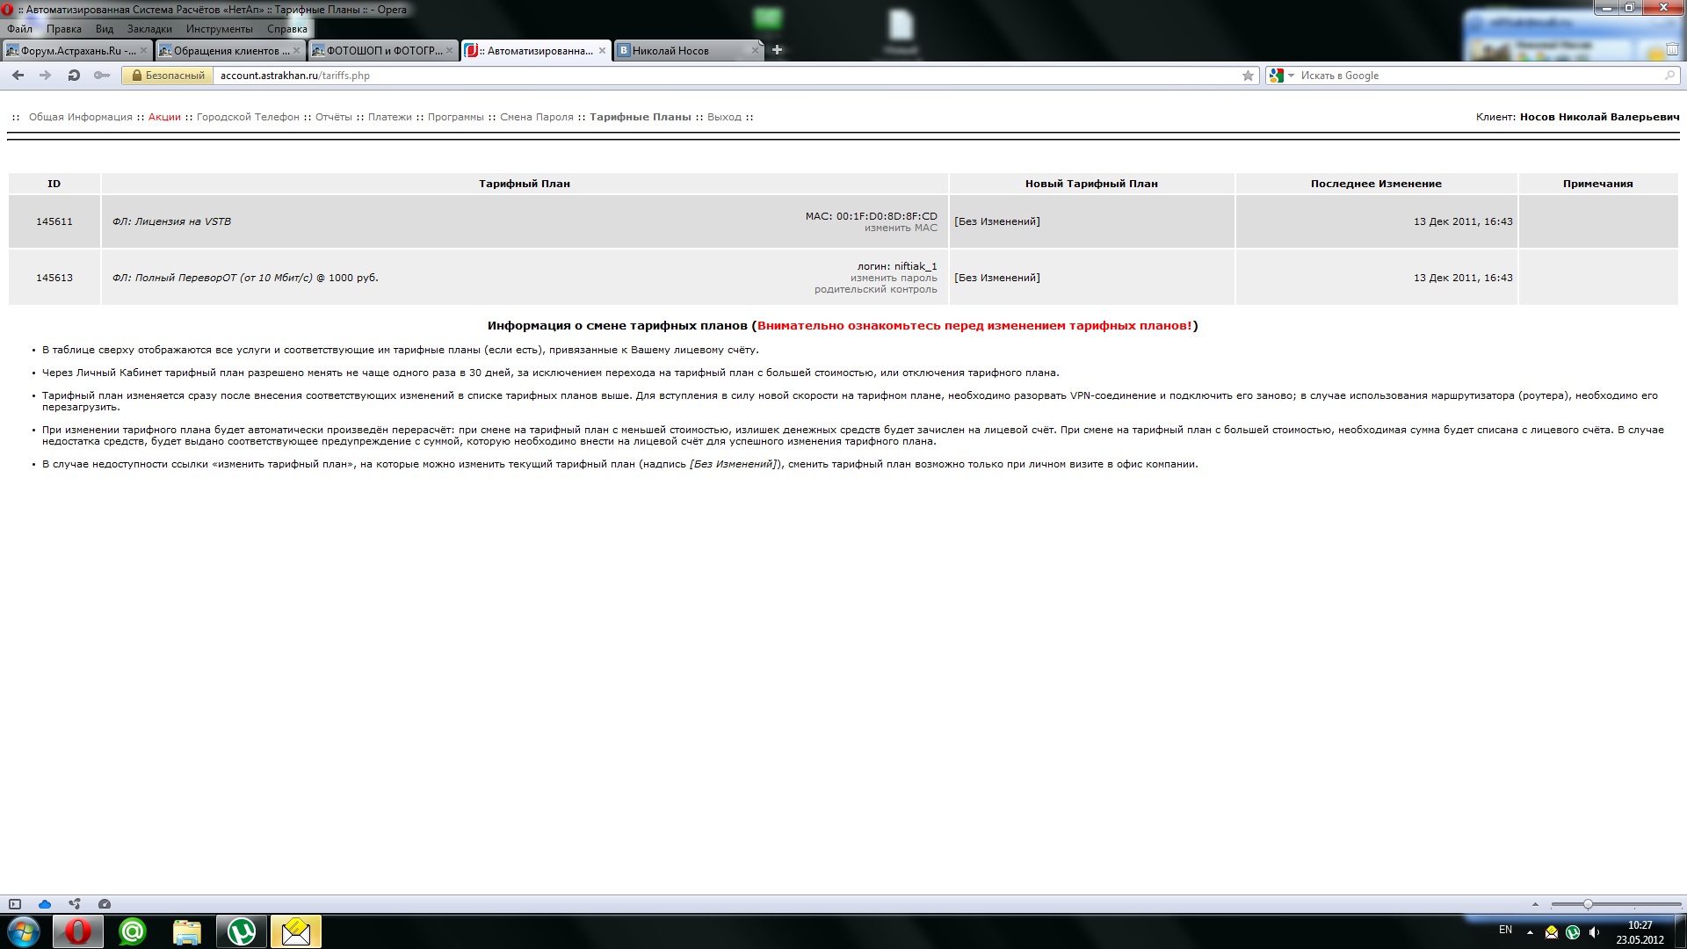Open the Тарифные Планы link
Screen dimensions: 1687x949
(641, 117)
